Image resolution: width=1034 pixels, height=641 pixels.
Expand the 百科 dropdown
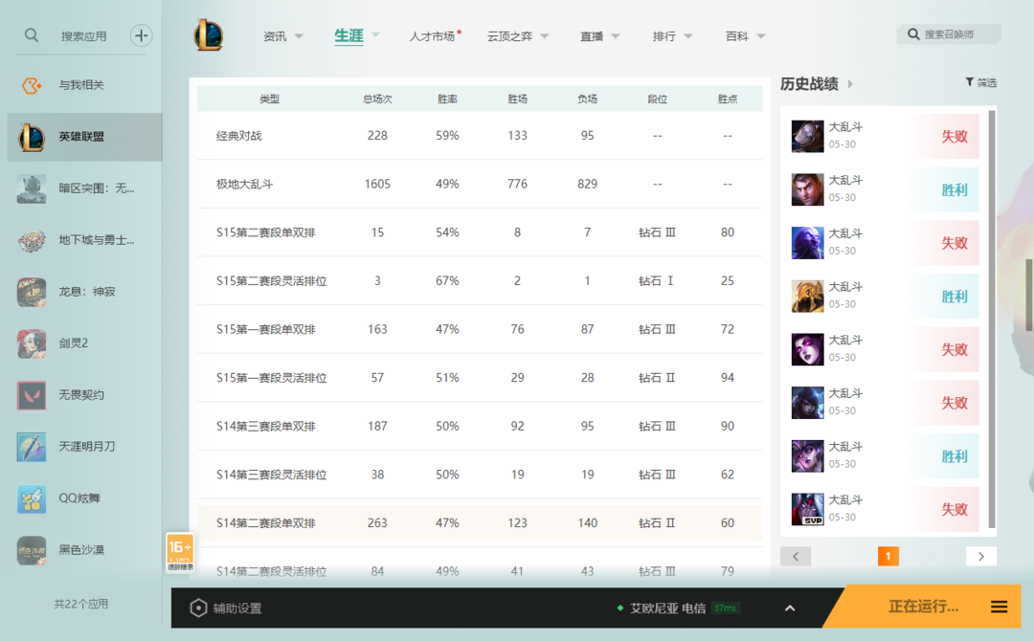coord(761,36)
